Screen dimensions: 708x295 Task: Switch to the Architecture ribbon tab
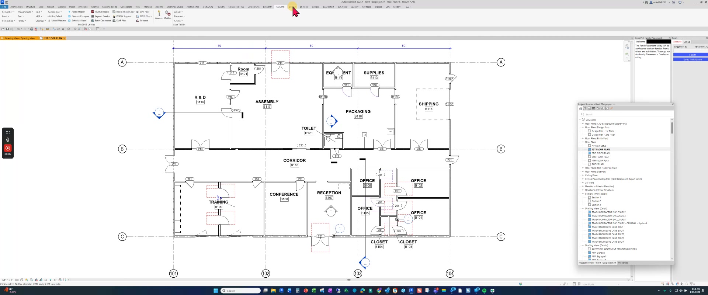click(16, 7)
